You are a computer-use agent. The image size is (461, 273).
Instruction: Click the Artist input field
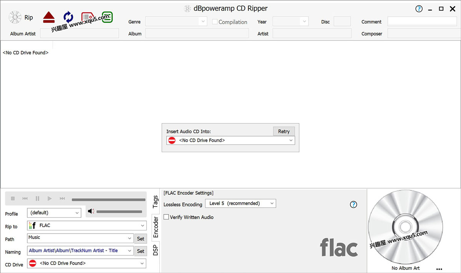pyautogui.click(x=312, y=33)
